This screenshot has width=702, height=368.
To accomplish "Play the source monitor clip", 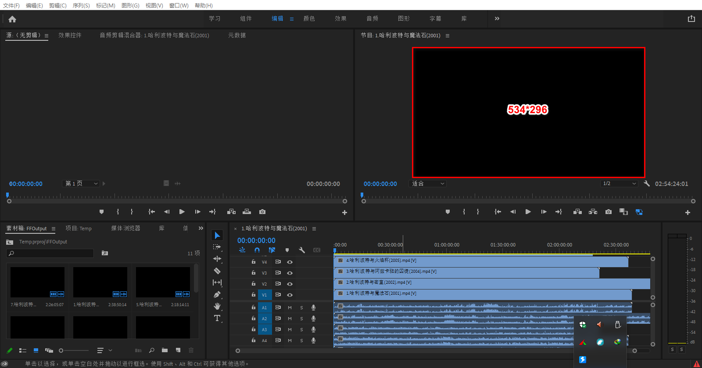I will click(182, 212).
